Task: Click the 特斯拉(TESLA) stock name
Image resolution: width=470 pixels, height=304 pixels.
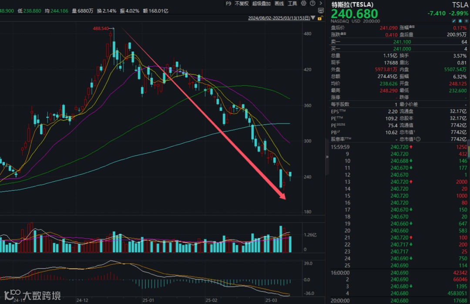Action: tap(352, 5)
